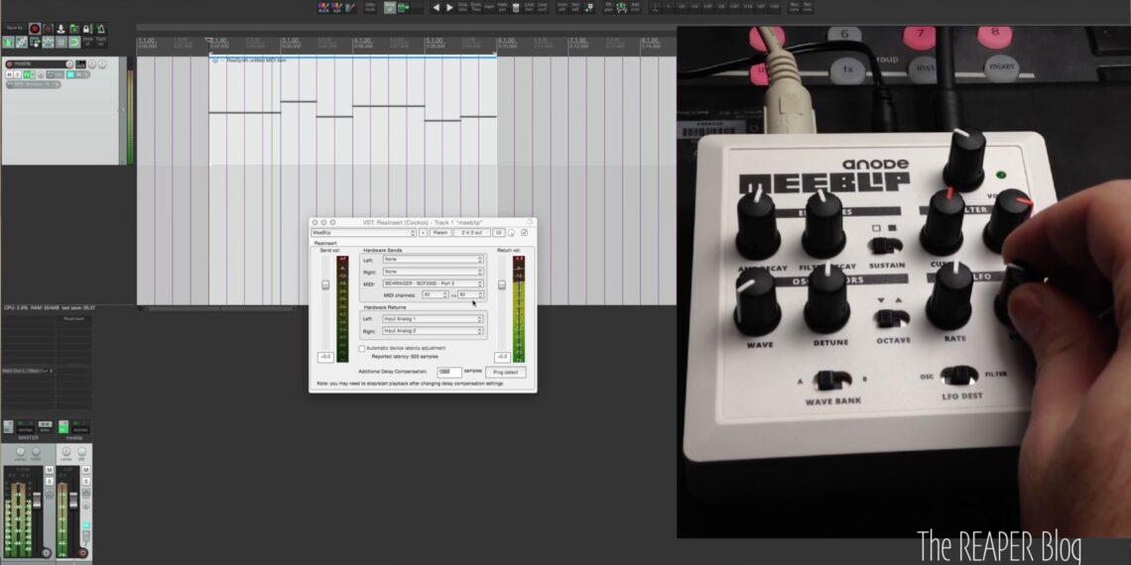Viewport: 1131px width, 565px height.
Task: Mute the meeblip track
Action: (9, 75)
